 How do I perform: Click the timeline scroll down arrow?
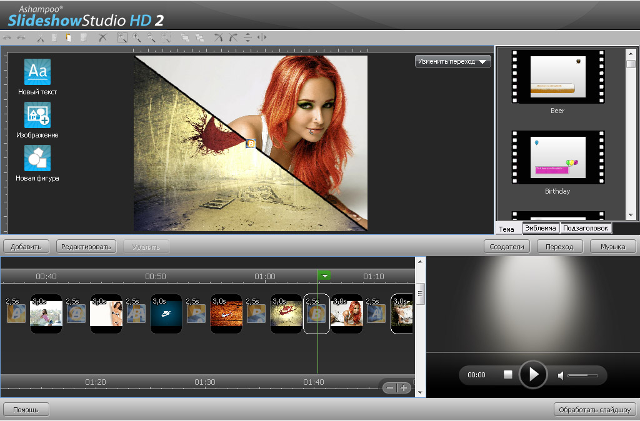[x=421, y=392]
